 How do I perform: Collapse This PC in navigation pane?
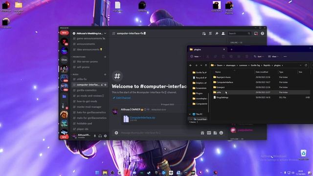(190, 114)
